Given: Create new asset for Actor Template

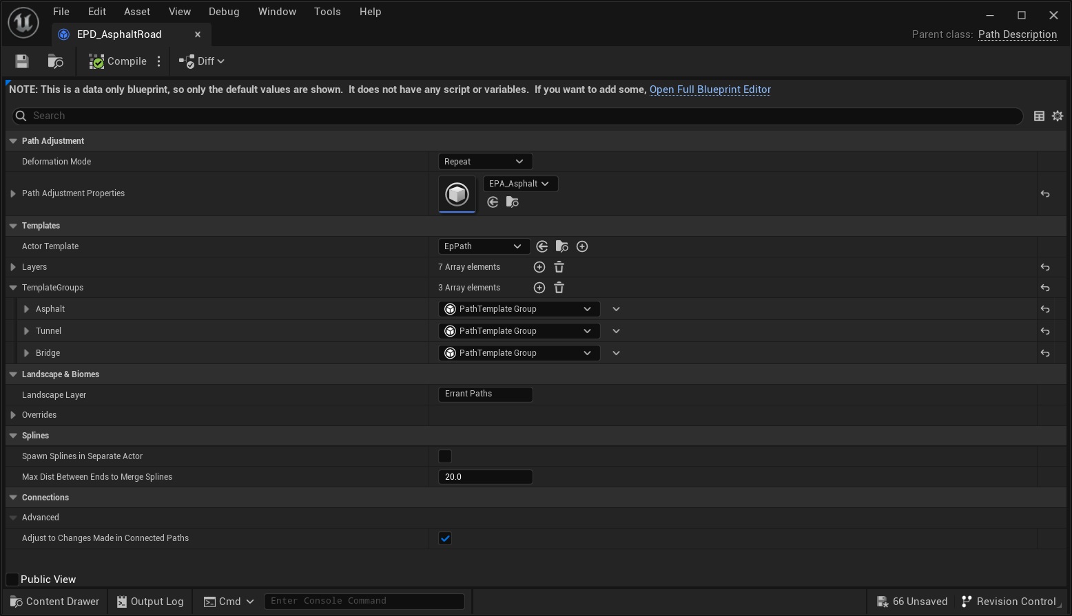Looking at the screenshot, I should pyautogui.click(x=582, y=246).
